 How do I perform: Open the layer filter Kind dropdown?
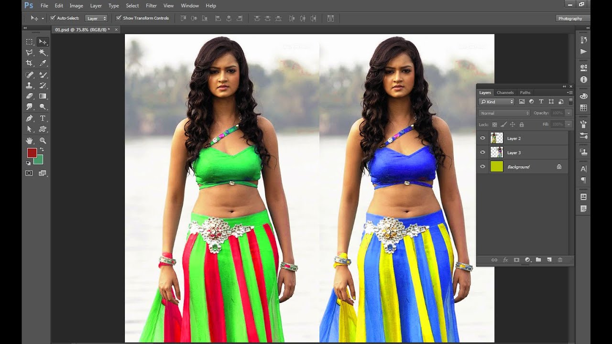[x=497, y=102]
